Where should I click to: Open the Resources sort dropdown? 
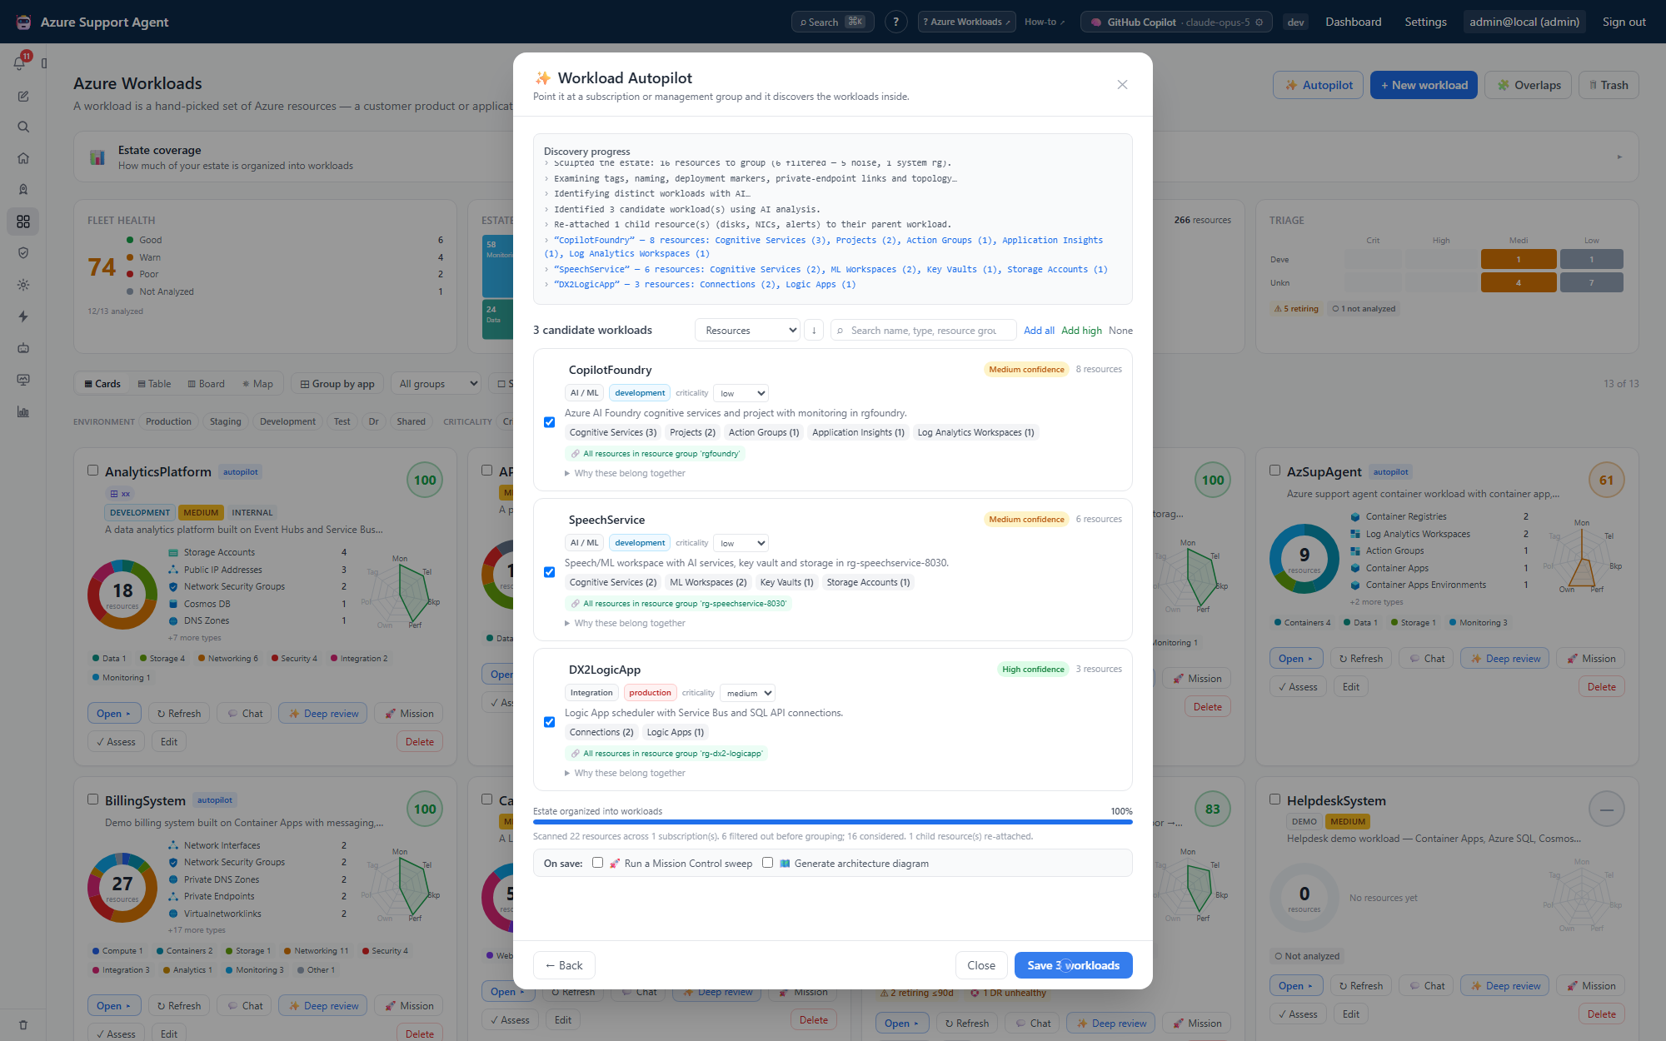(747, 331)
